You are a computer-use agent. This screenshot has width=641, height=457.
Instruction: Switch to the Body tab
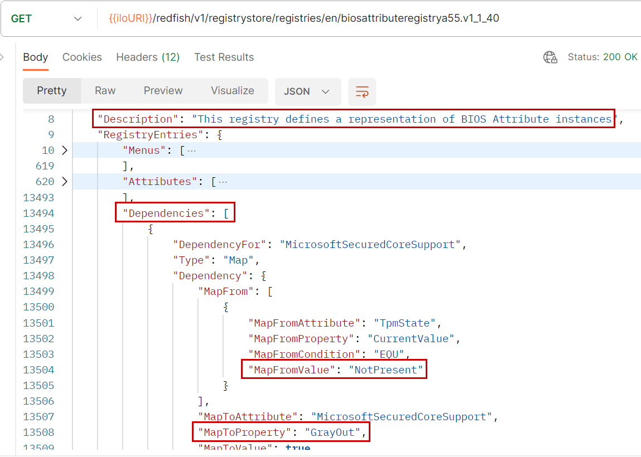pyautogui.click(x=35, y=57)
